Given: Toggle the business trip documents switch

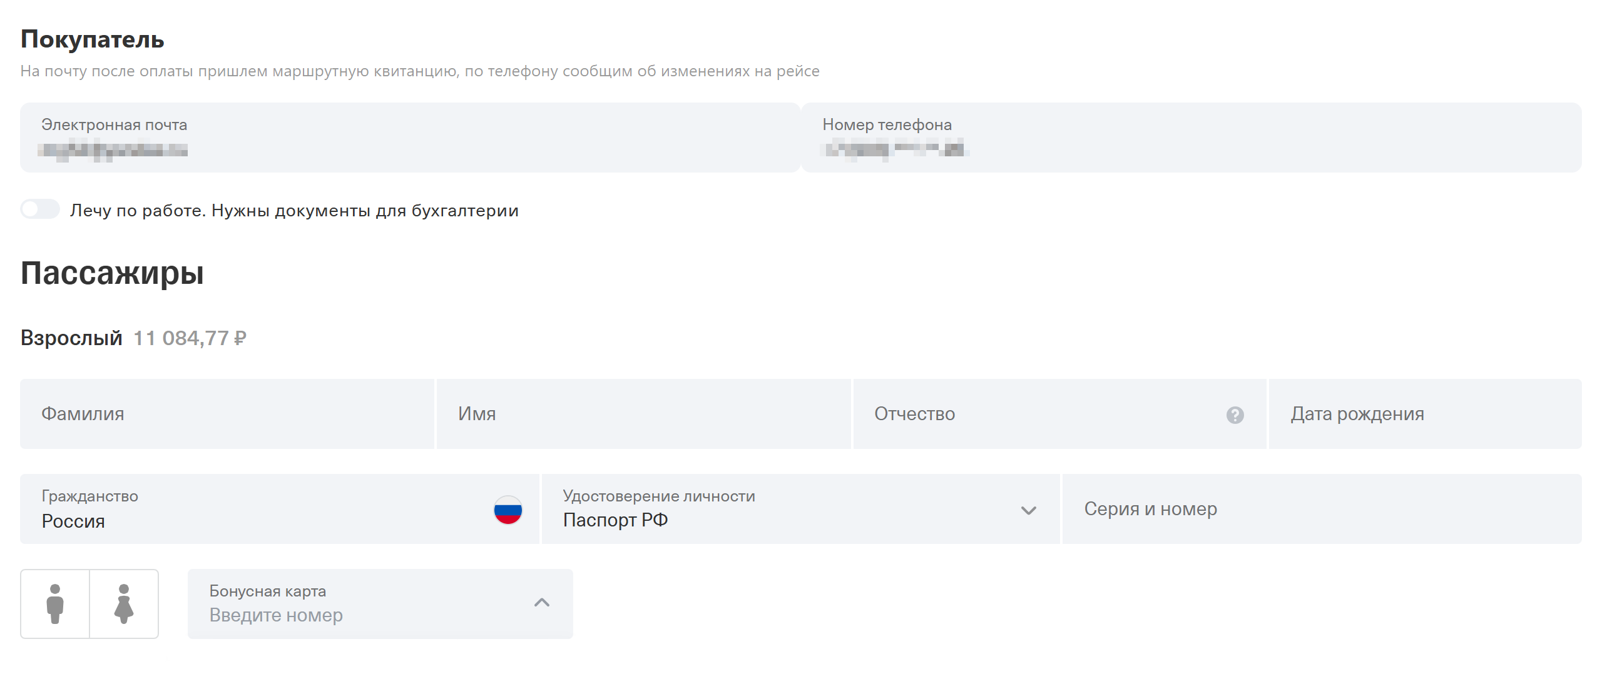Looking at the screenshot, I should click(x=40, y=209).
